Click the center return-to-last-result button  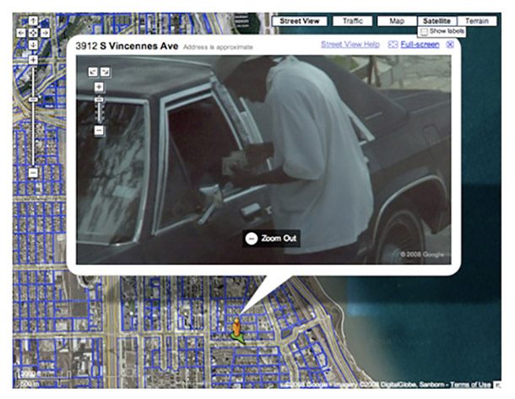coord(33,33)
